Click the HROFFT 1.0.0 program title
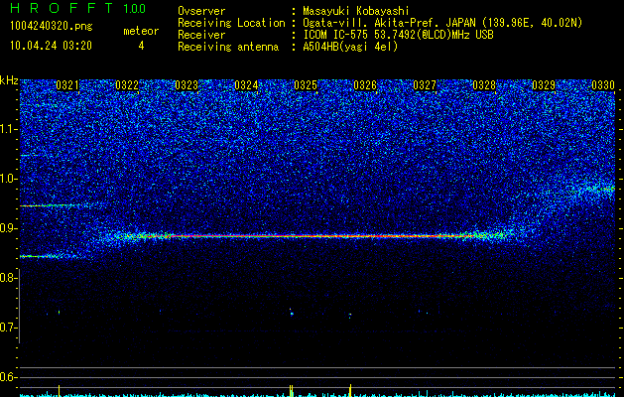This screenshot has width=624, height=397. point(77,8)
